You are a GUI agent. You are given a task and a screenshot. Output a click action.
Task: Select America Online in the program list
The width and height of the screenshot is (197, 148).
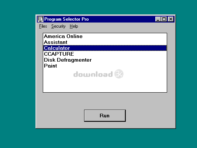click(105, 36)
